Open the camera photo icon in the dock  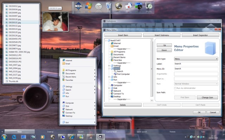point(139,6)
